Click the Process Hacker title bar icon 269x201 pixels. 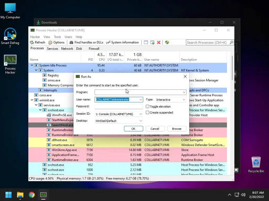(32, 30)
